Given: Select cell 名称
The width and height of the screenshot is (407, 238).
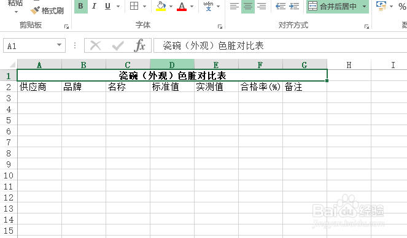Looking at the screenshot, I should (x=128, y=86).
